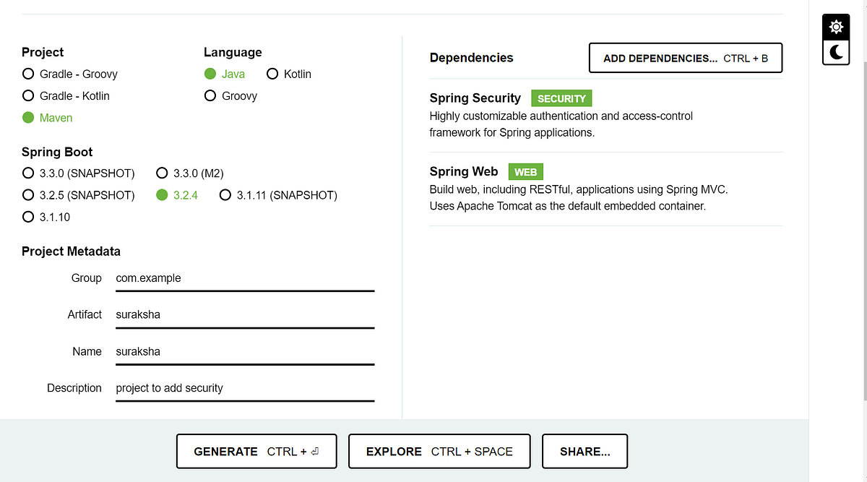Viewport: 867px width, 482px height.
Task: Open the SHARE options
Action: point(585,451)
